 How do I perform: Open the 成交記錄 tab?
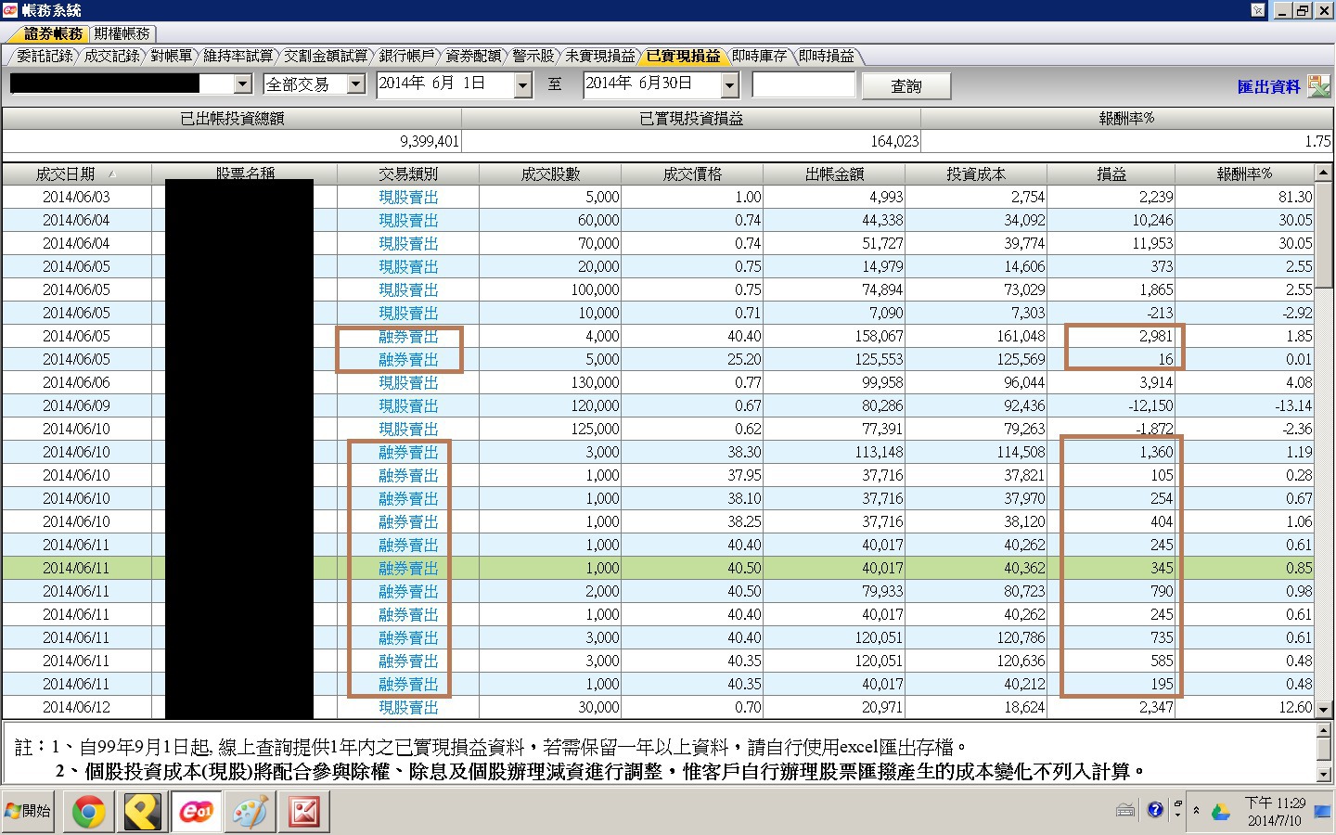pos(110,56)
